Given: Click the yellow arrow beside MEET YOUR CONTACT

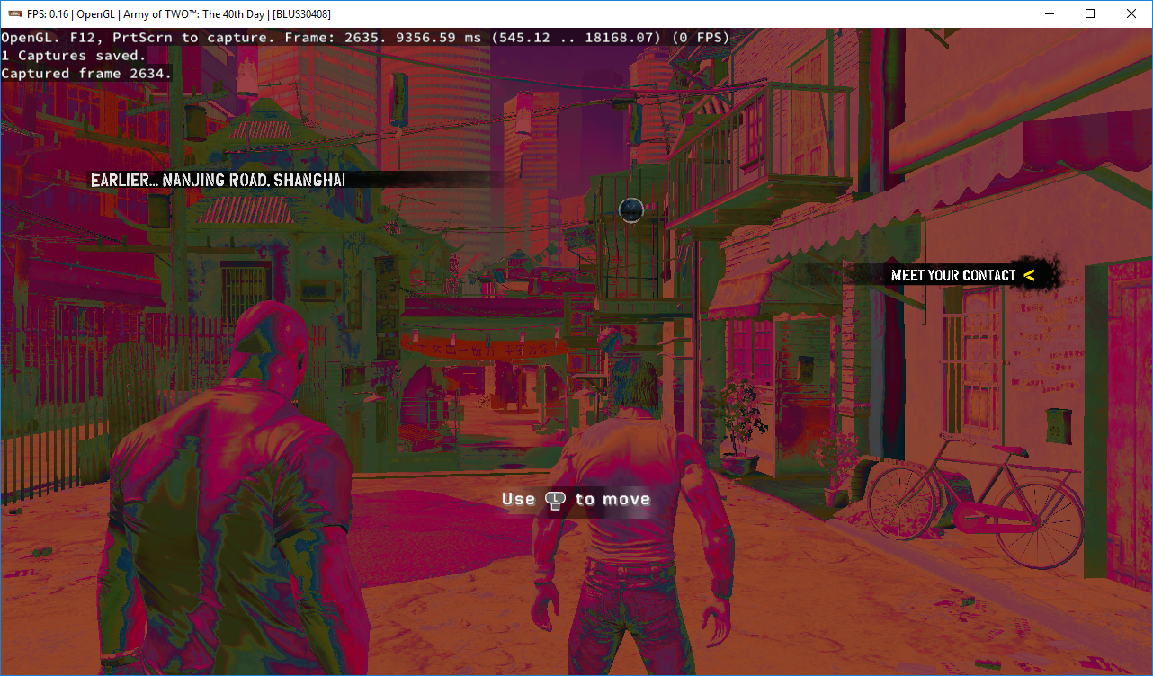Looking at the screenshot, I should (1029, 275).
